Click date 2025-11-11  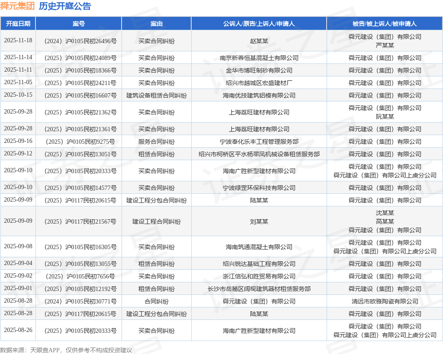pyautogui.click(x=18, y=70)
